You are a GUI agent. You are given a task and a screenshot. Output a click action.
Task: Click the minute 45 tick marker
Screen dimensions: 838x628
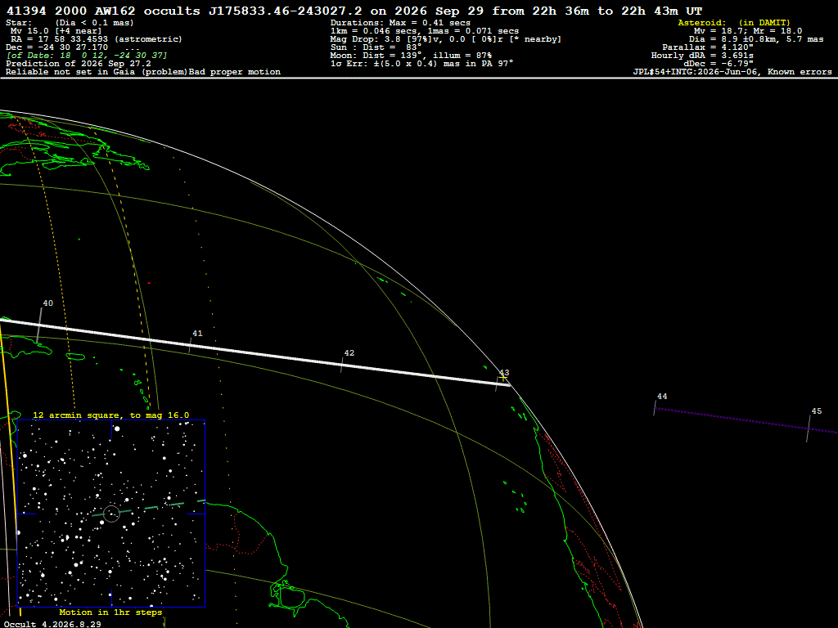click(x=808, y=428)
